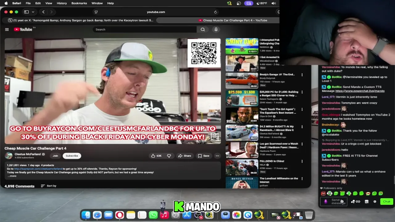Dislike the video with thumbs down
Image resolution: width=395 pixels, height=222 pixels.
[169, 156]
